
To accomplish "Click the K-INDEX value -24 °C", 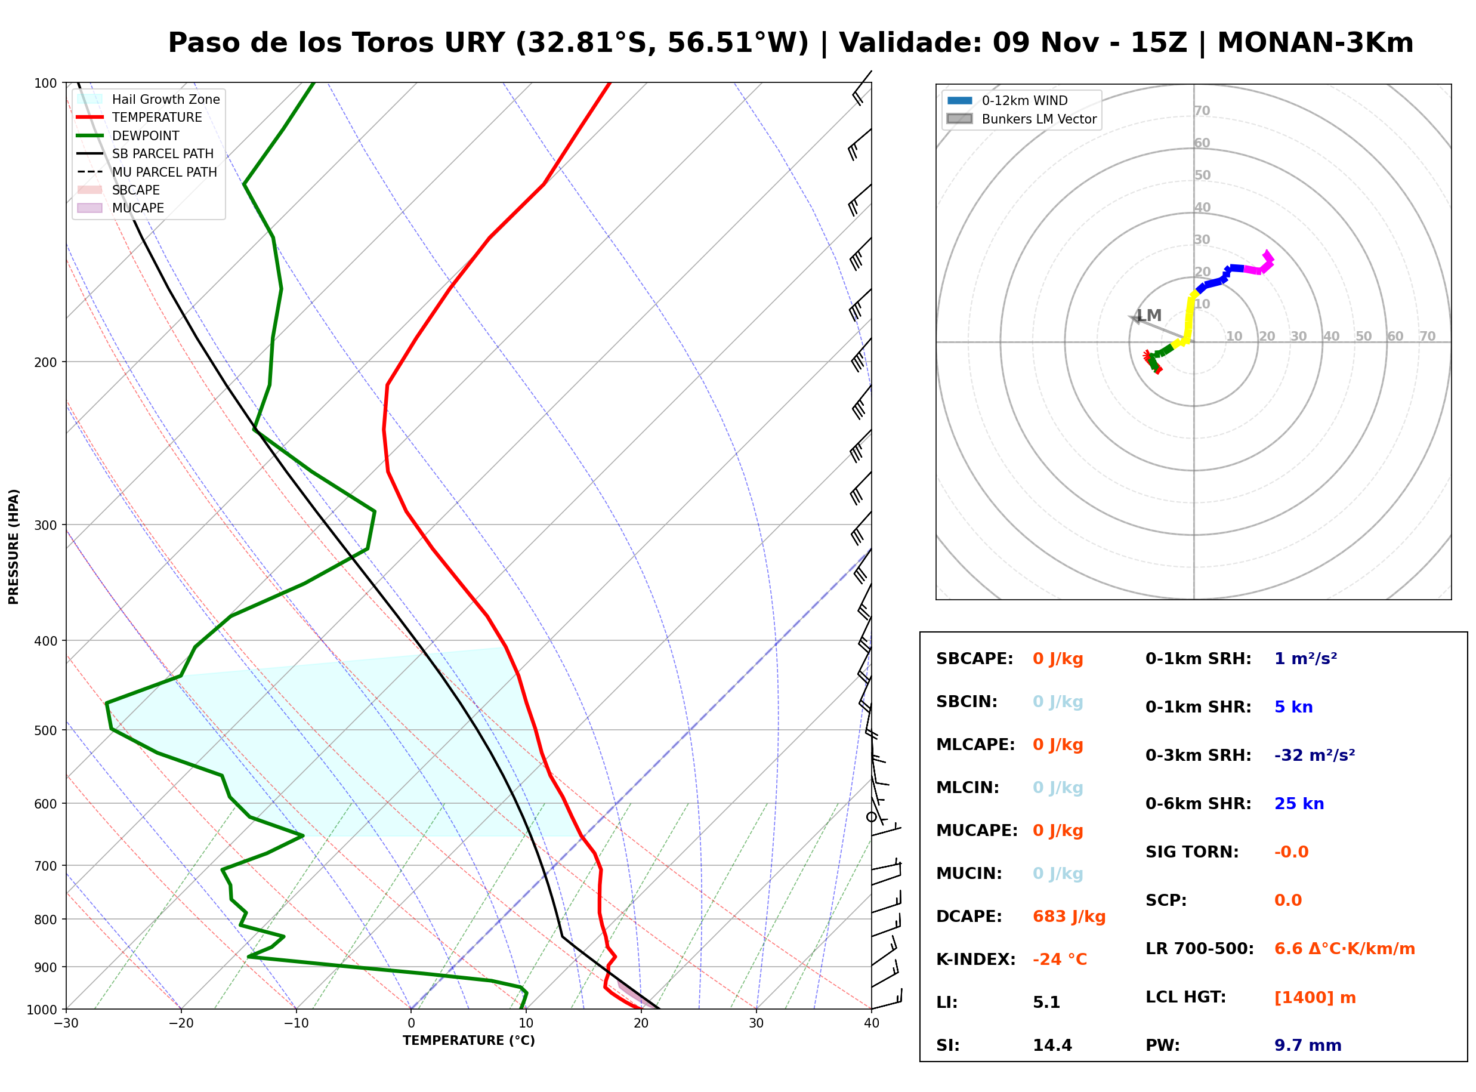I will (x=1060, y=960).
